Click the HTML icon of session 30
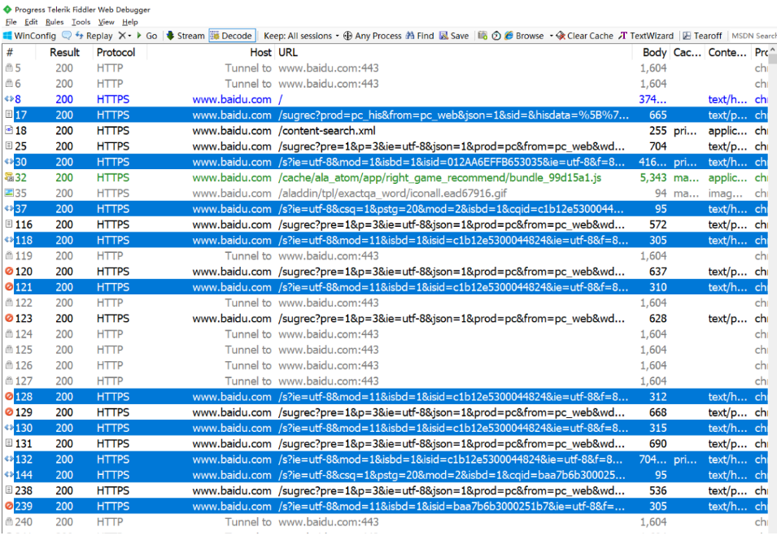The image size is (777, 540). click(x=9, y=162)
